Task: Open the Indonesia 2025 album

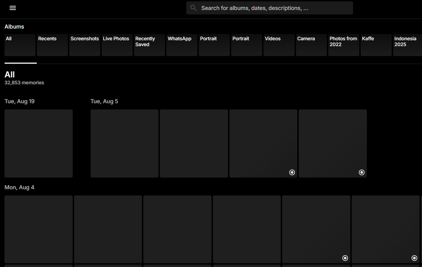Action: tap(408, 45)
